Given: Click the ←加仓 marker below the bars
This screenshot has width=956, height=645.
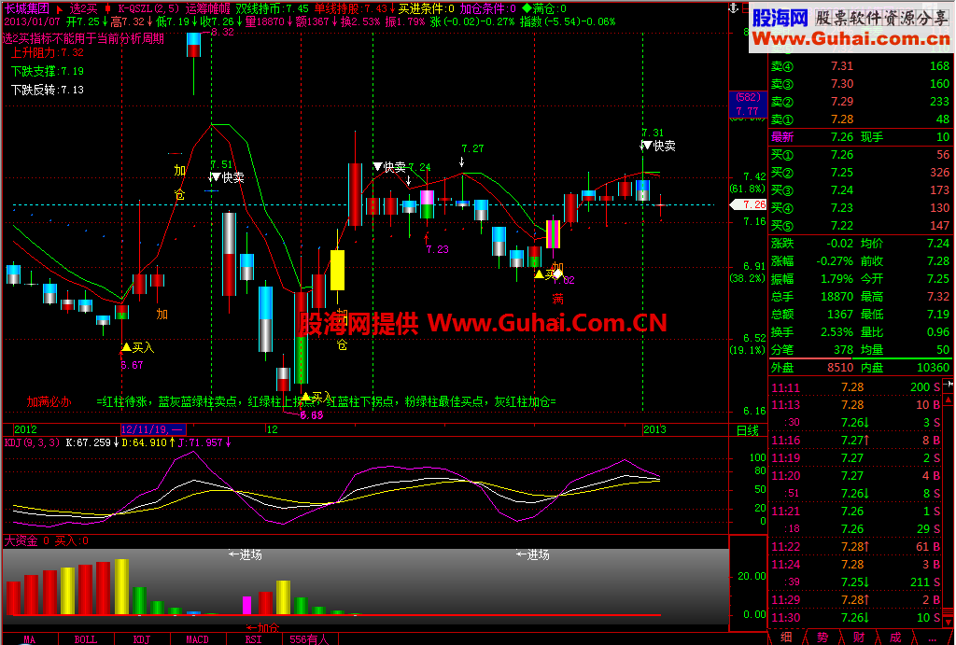Looking at the screenshot, I should tap(262, 626).
